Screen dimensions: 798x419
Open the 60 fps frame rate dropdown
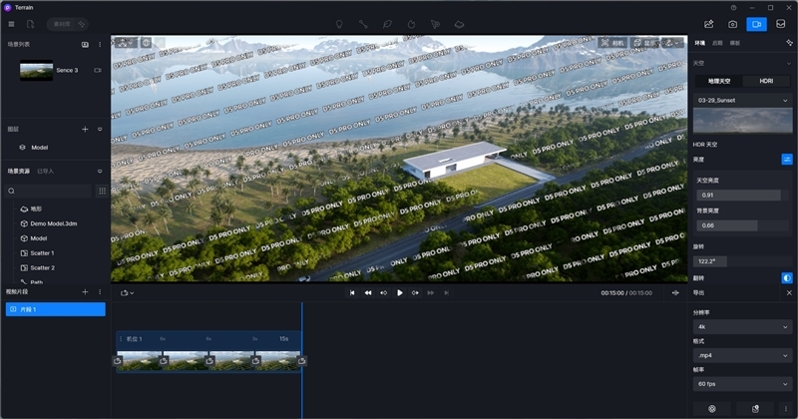(x=742, y=384)
